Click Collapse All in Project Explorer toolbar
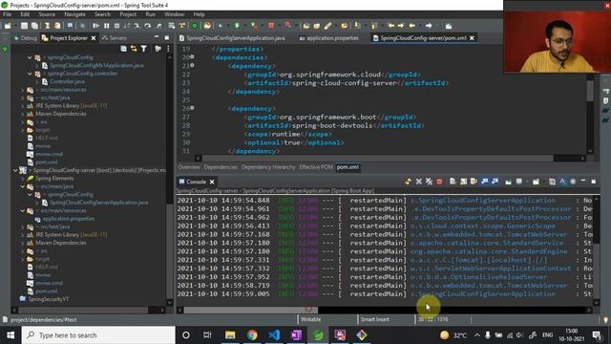This screenshot has height=344, width=611. click(123, 49)
